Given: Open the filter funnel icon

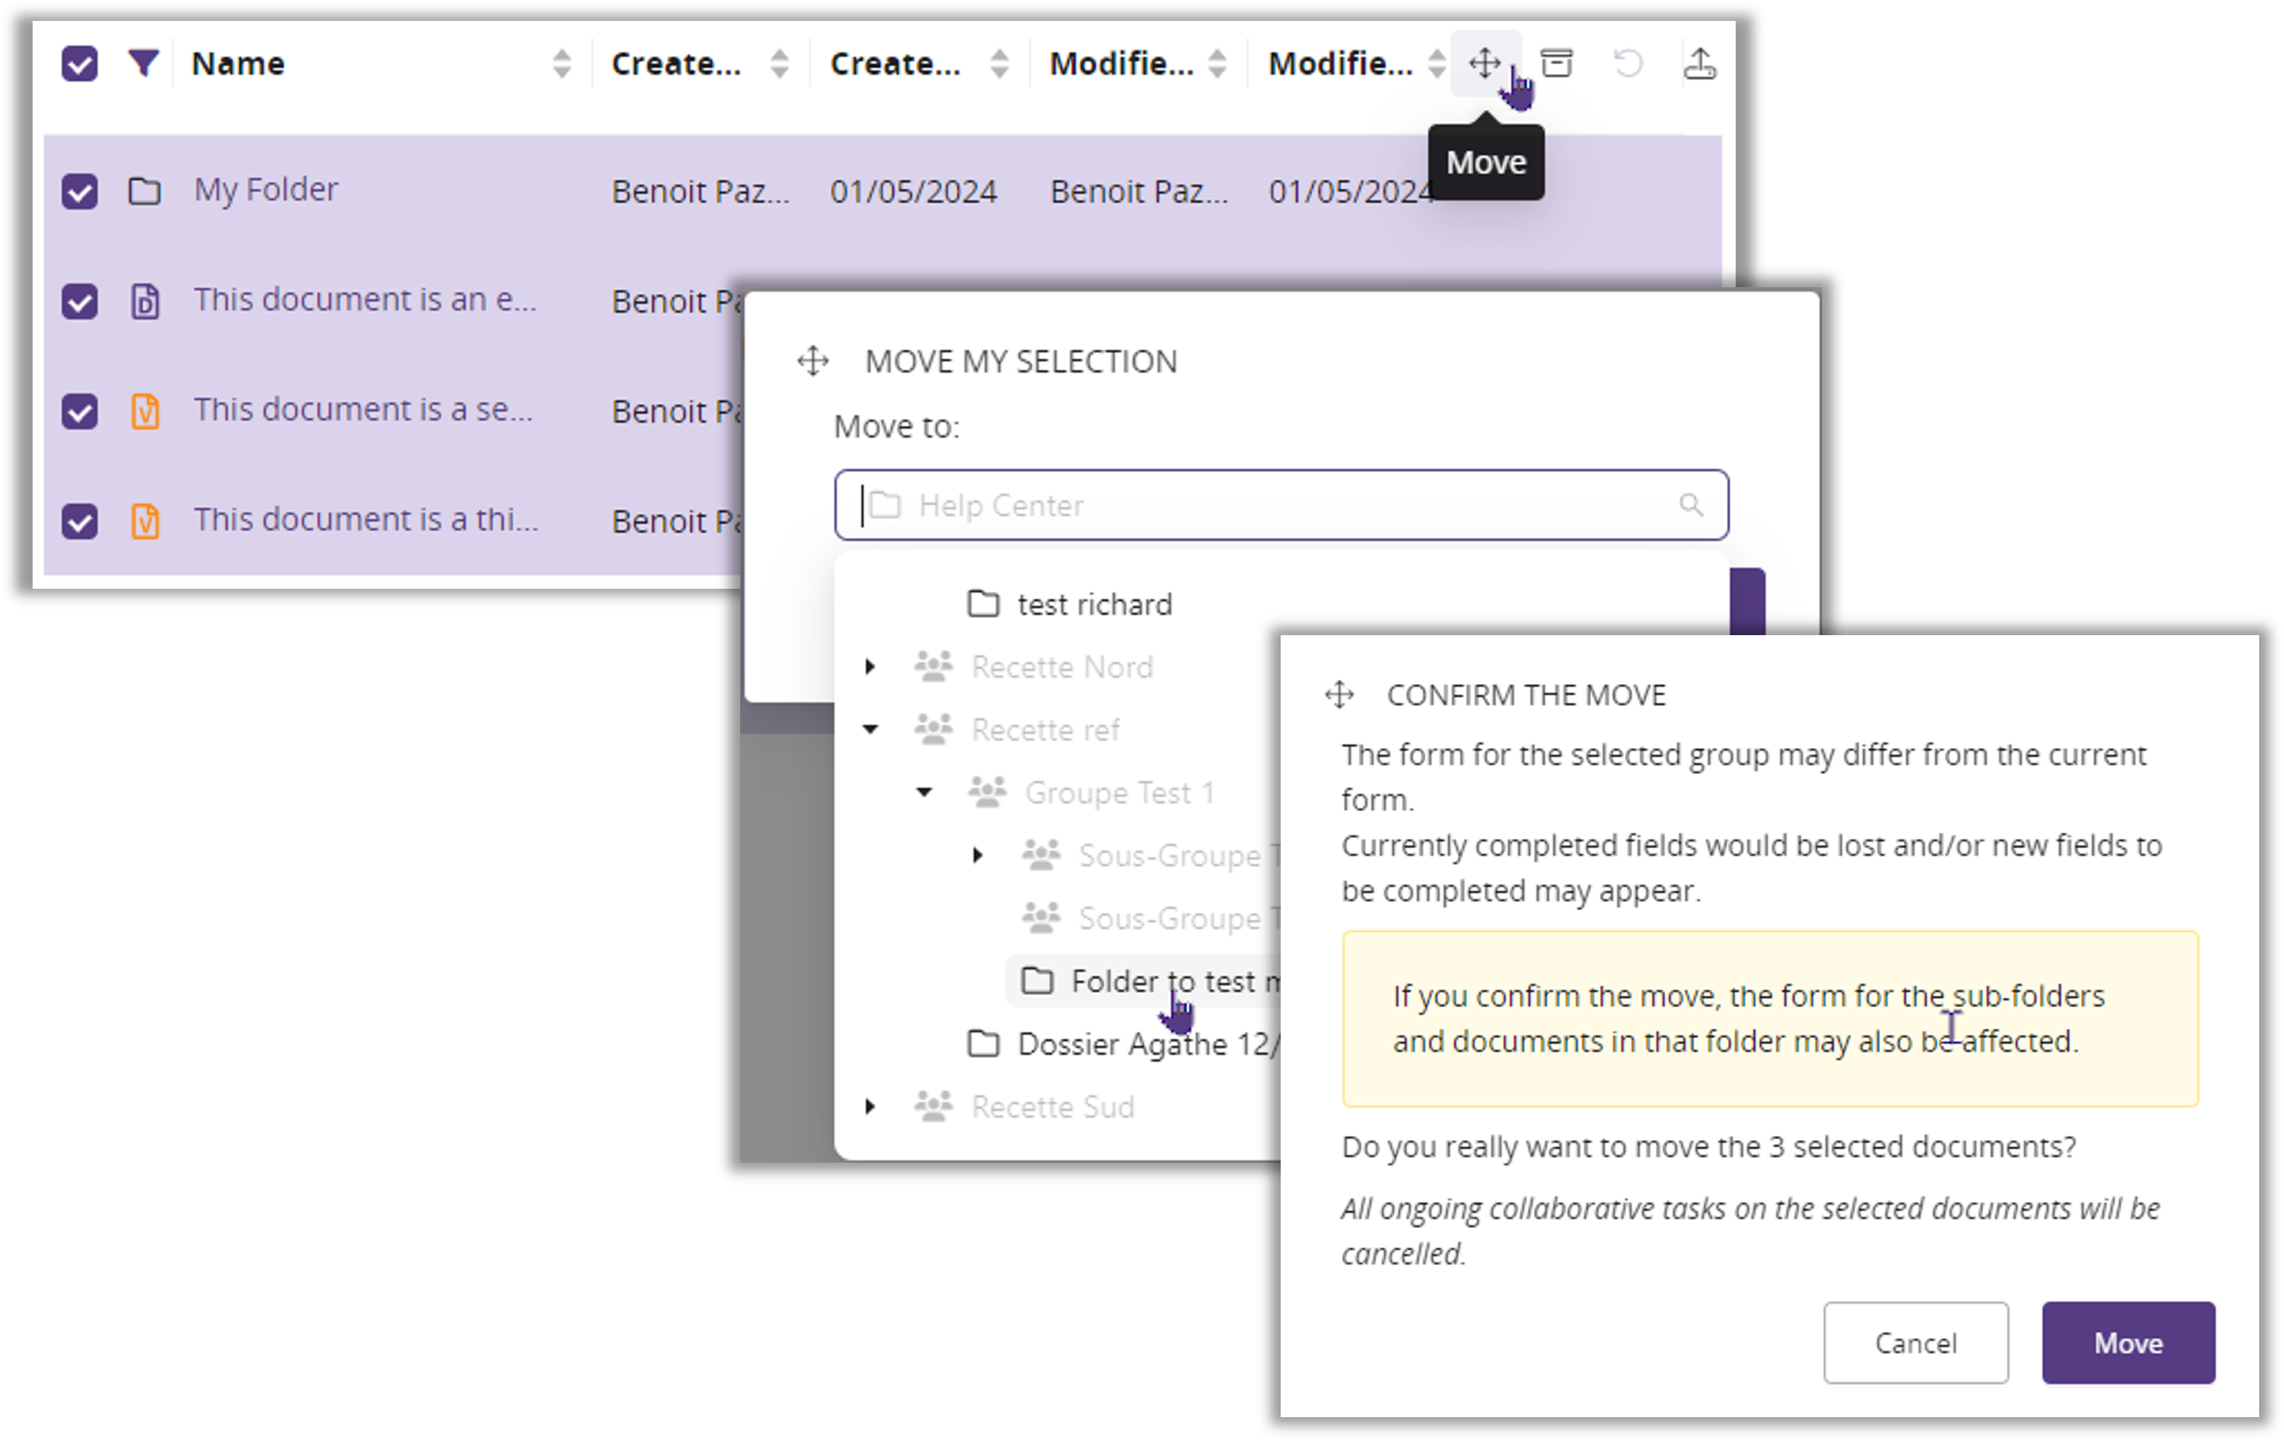Looking at the screenshot, I should coord(143,63).
